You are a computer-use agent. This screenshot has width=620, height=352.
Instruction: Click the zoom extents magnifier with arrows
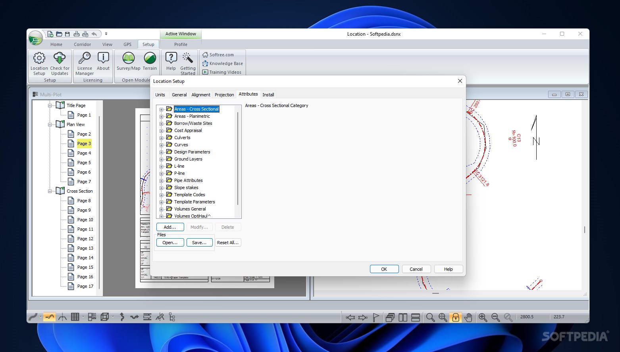443,317
